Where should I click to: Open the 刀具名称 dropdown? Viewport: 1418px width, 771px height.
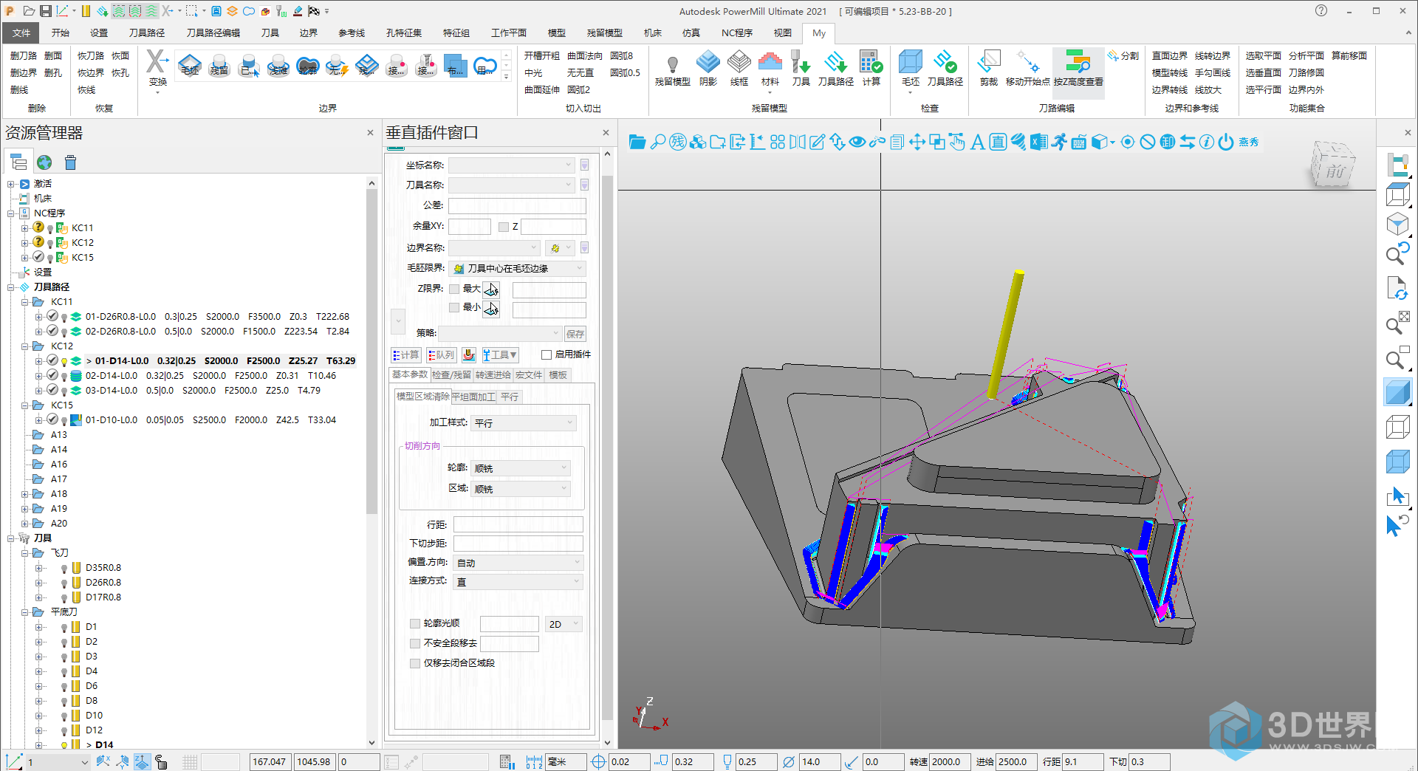point(511,185)
